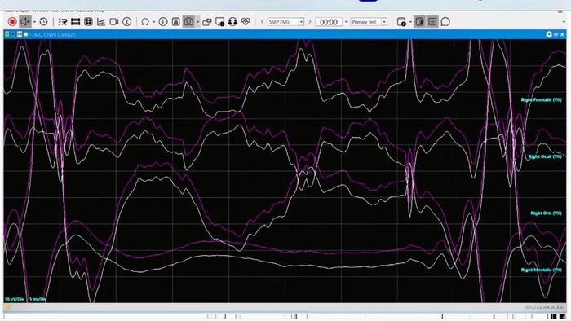Toggle the speaker audio mute icon

click(24, 22)
